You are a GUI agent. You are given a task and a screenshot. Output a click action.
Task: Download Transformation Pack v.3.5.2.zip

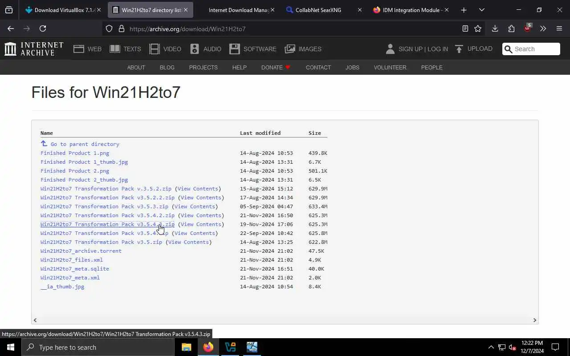tap(106, 189)
